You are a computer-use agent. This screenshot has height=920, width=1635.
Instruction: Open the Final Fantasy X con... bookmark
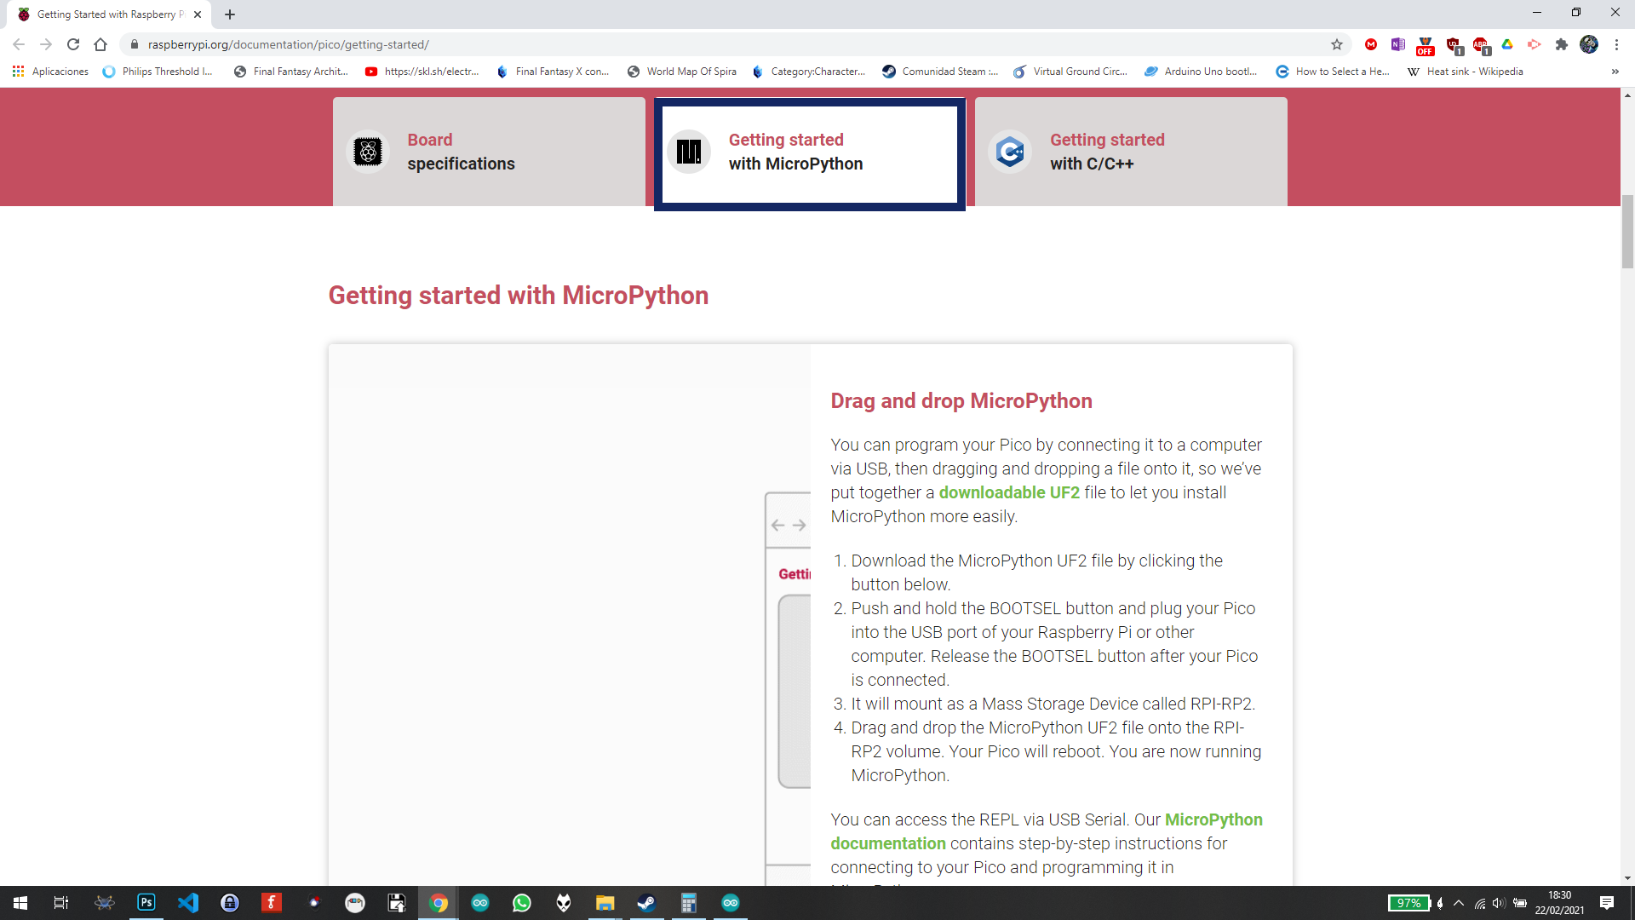point(554,72)
